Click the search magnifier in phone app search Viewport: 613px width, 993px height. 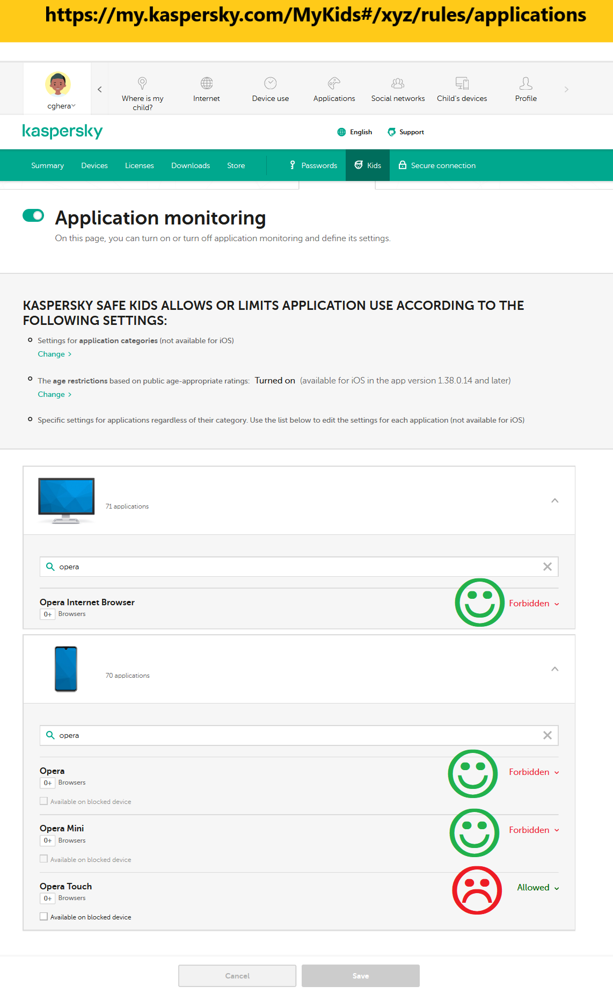tap(50, 735)
